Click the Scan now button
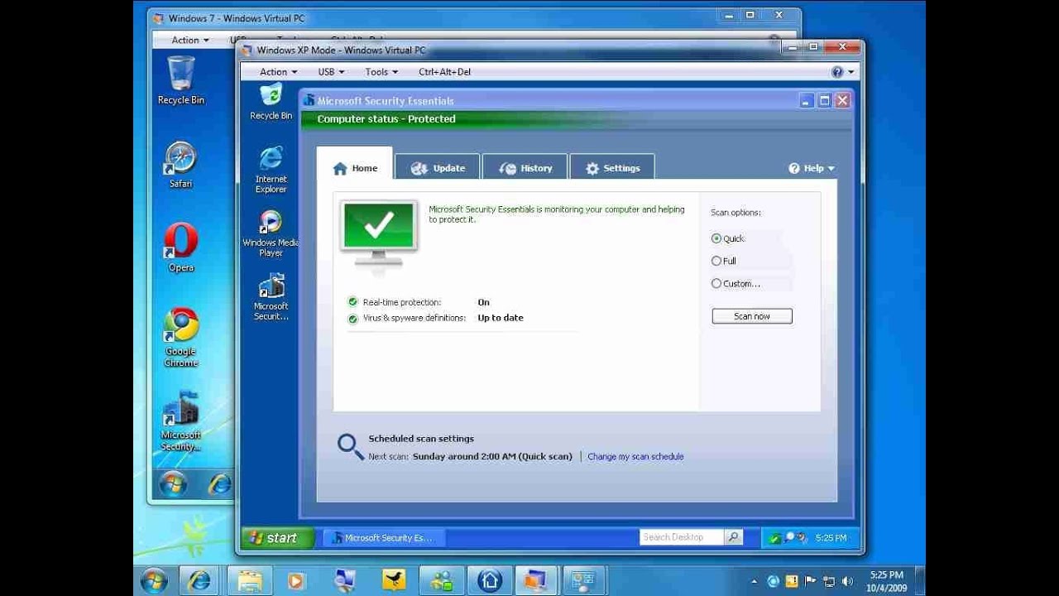1059x596 pixels. [x=752, y=316]
